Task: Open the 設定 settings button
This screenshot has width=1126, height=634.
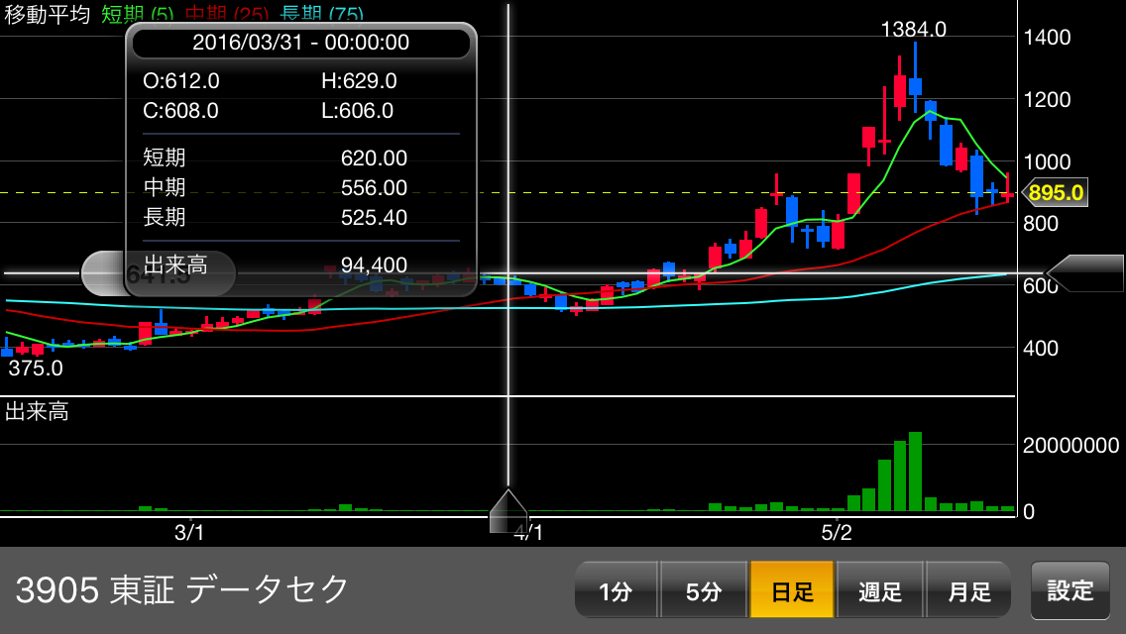Action: (x=1070, y=590)
